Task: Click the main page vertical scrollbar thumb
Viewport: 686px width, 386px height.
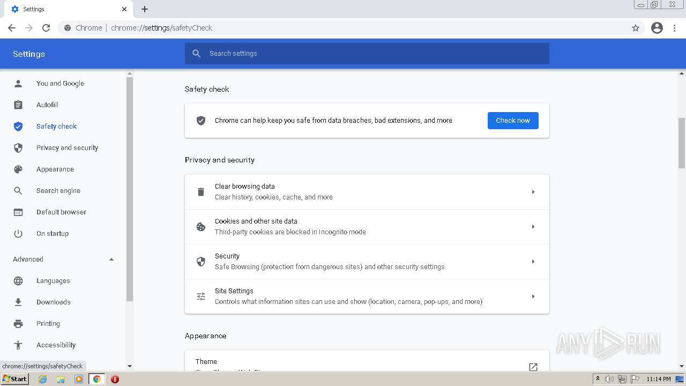Action: tap(682, 143)
